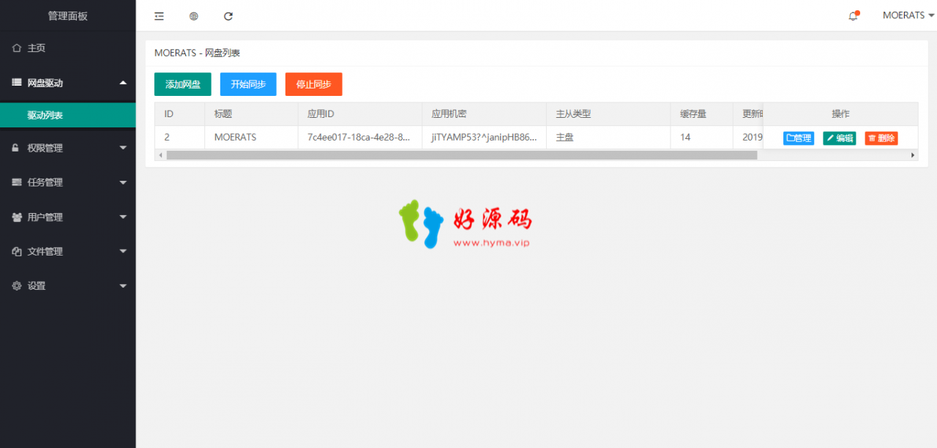Click the table's horizontal scrollbar thumb
The width and height of the screenshot is (937, 448).
click(x=461, y=155)
